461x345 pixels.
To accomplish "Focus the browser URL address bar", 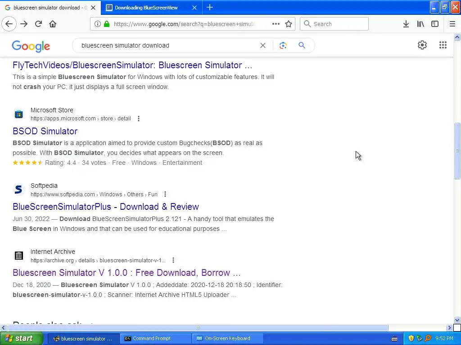I will 184,24.
